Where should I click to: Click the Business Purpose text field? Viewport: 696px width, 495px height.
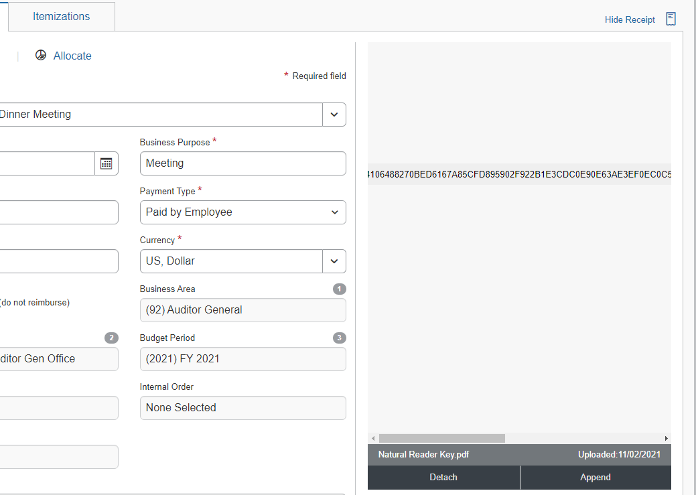[x=242, y=163]
